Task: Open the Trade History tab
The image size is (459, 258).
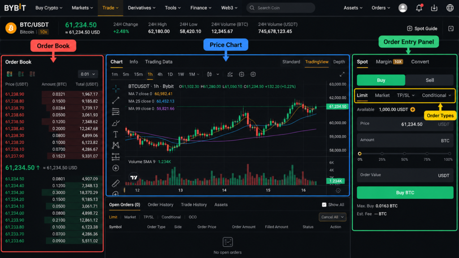Action: coord(194,205)
